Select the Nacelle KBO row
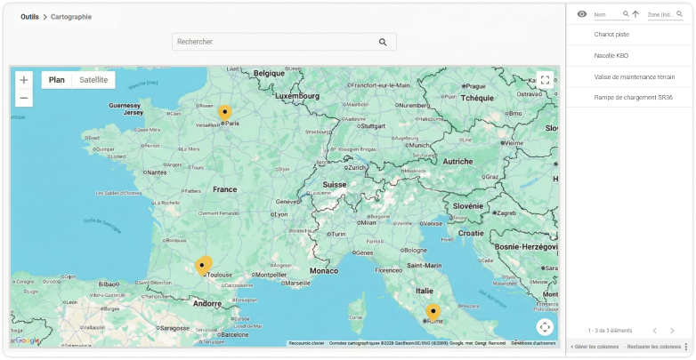The image size is (696, 360). click(629, 56)
